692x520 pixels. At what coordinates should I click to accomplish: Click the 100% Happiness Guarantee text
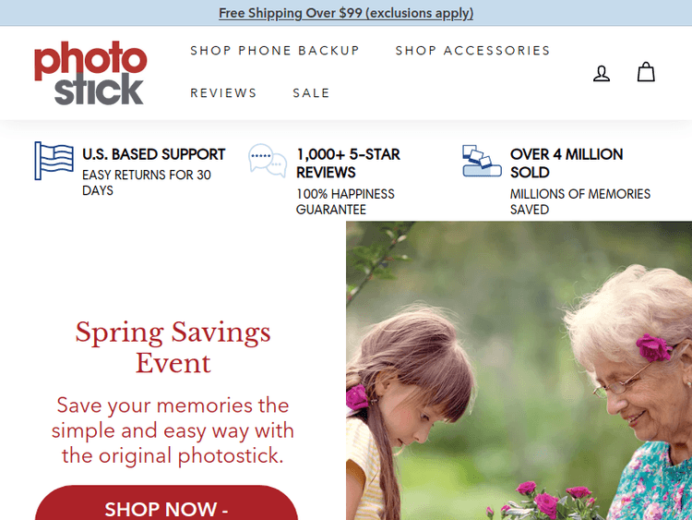click(345, 201)
